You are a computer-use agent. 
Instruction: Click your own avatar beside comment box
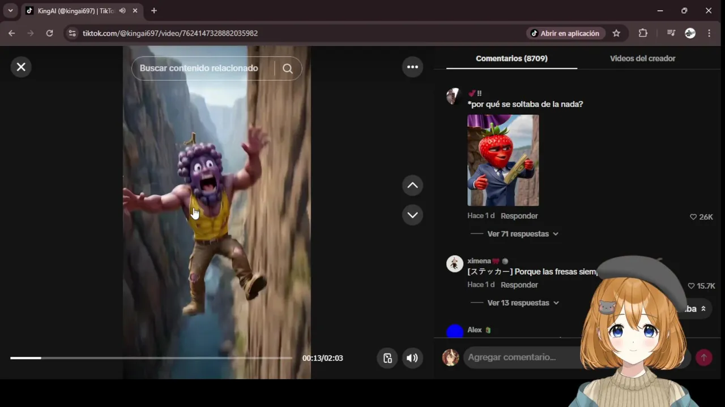tap(451, 357)
